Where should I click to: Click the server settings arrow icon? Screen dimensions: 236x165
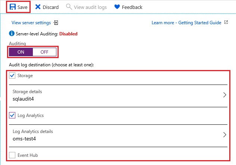(x=56, y=23)
